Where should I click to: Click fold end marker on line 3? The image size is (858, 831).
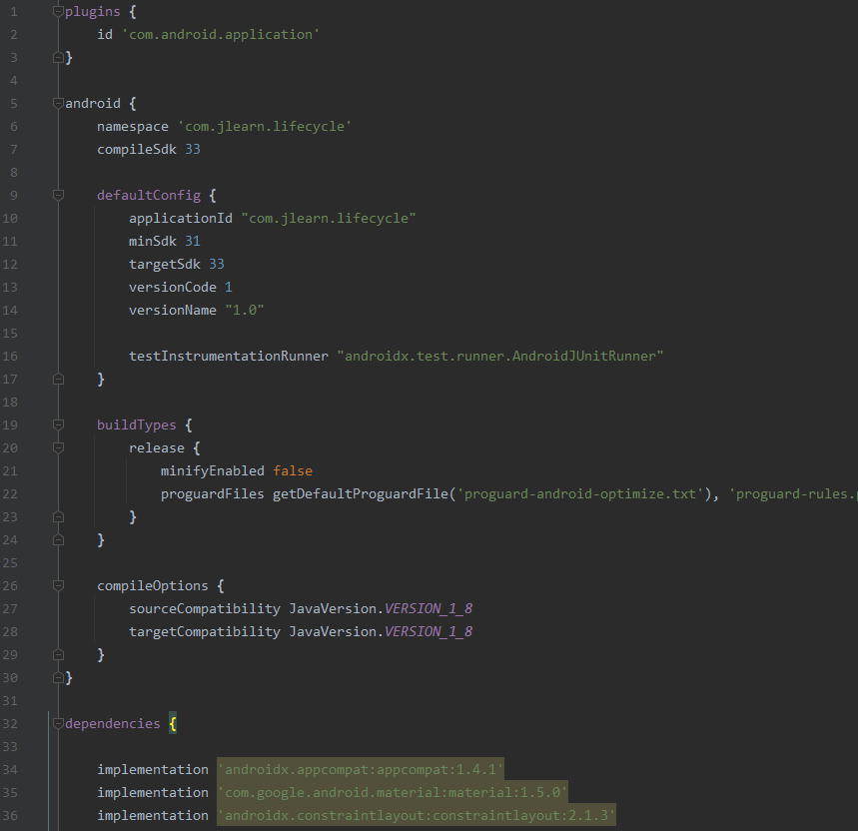(x=58, y=58)
